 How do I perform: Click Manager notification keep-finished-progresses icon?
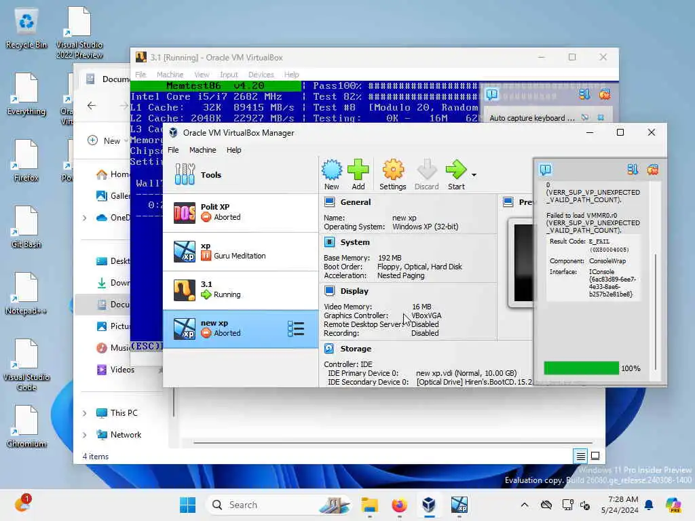[633, 169]
